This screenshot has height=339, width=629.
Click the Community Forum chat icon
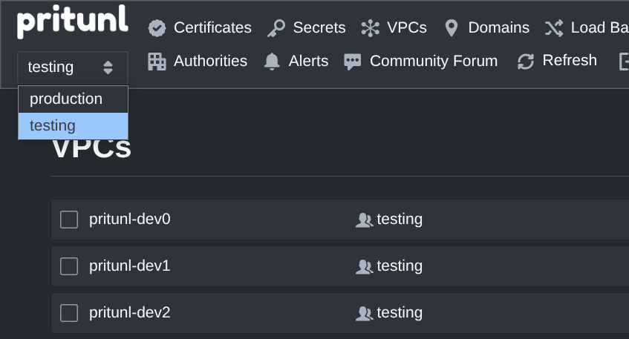pyautogui.click(x=353, y=62)
